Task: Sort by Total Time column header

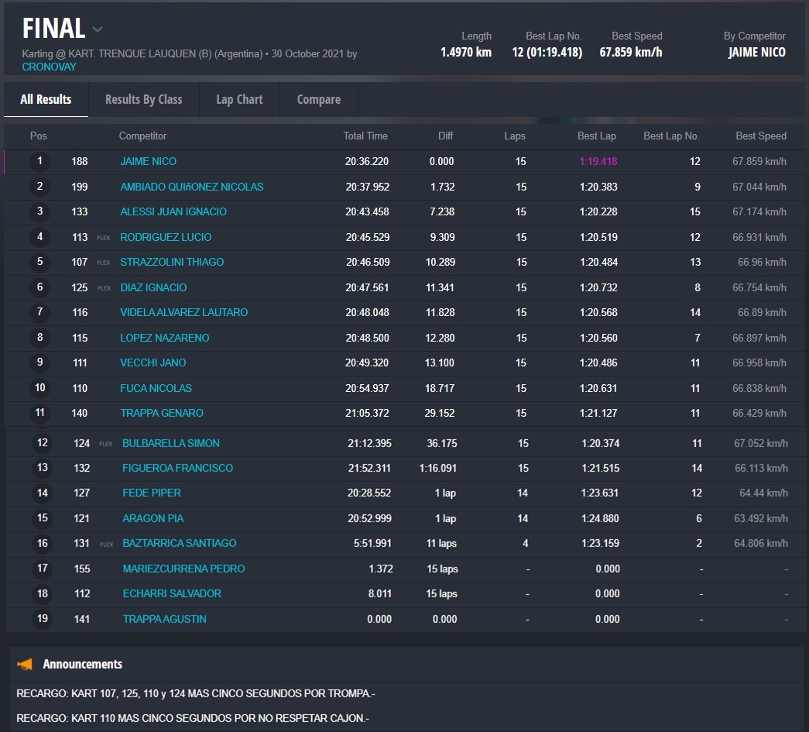Action: tap(365, 136)
